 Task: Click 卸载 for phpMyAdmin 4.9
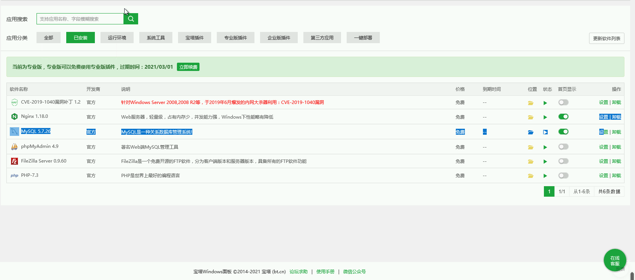617,147
